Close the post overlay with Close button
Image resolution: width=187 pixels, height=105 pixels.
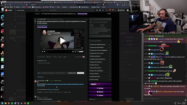[109, 14]
